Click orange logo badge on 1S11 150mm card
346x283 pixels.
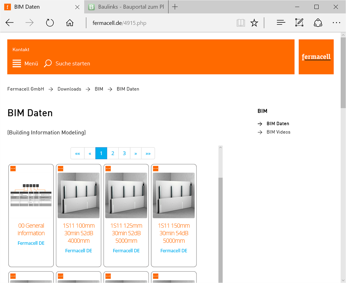[156, 169]
